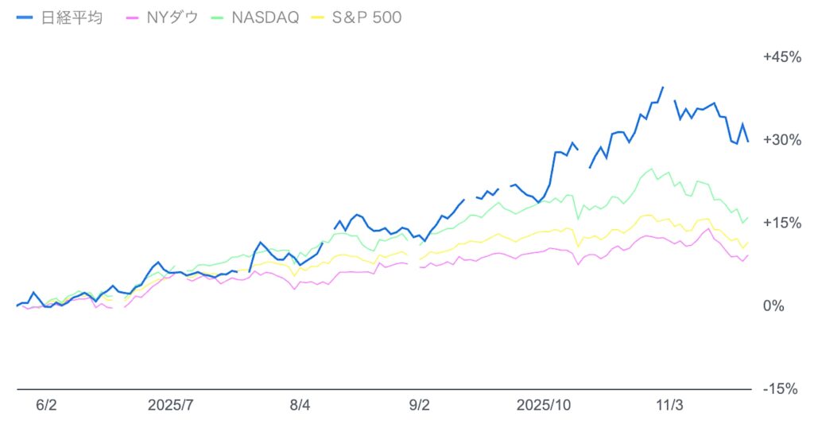The height and width of the screenshot is (424, 814).
Task: Select the 2025/10 date axis label
Action: pyautogui.click(x=544, y=405)
